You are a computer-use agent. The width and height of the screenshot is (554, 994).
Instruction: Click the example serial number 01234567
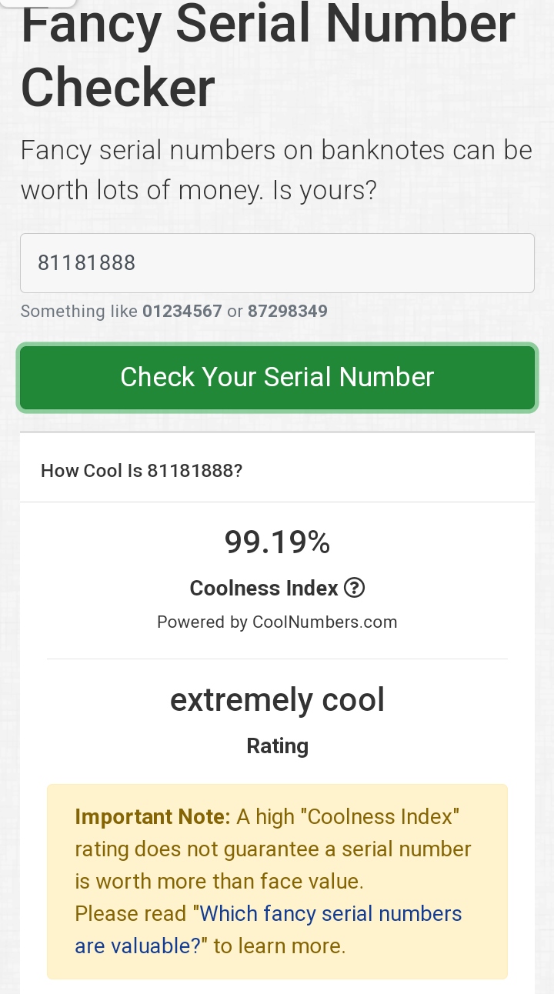click(182, 312)
